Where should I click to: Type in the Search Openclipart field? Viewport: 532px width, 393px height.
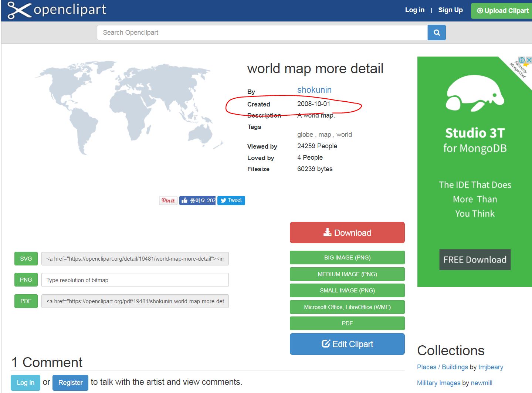[x=262, y=33]
